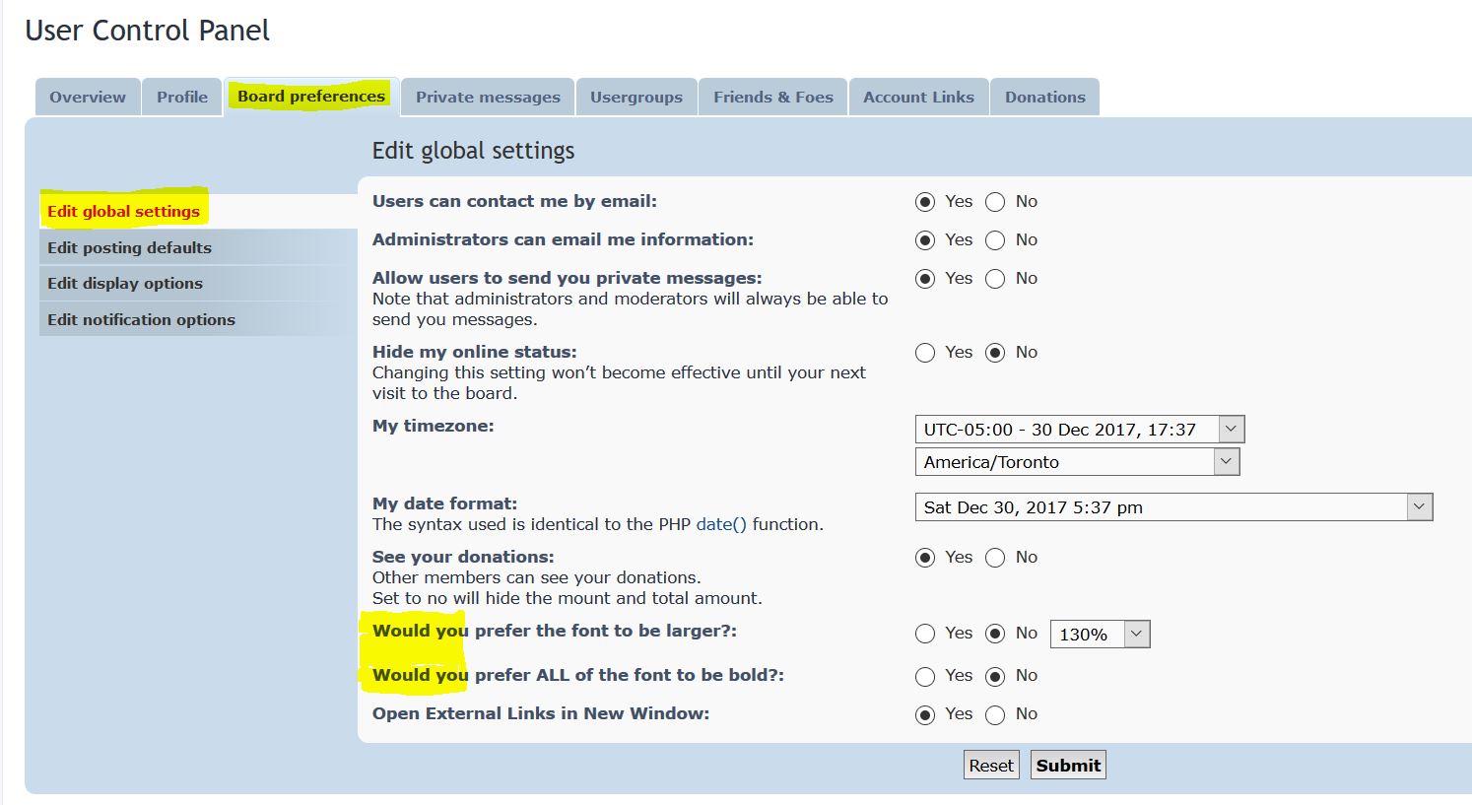Select No for administrators emailing information
1472x805 pixels.
click(995, 240)
